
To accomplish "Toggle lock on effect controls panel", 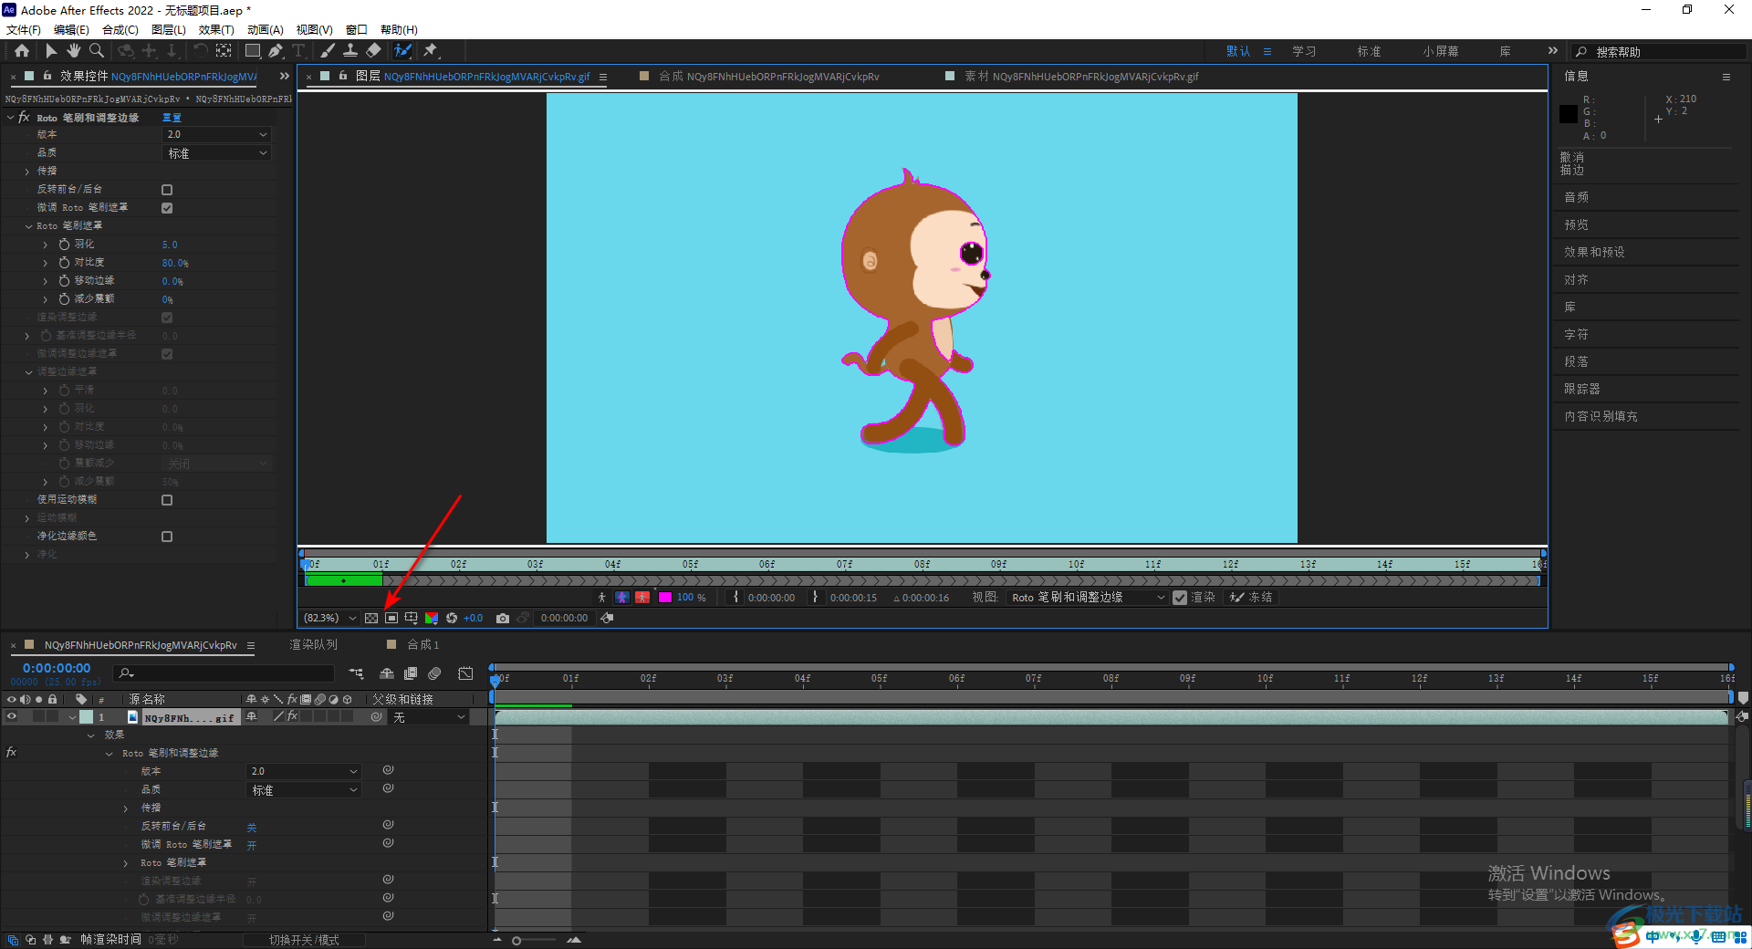I will pos(47,76).
